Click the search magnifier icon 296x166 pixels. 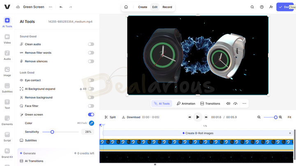click(252, 7)
